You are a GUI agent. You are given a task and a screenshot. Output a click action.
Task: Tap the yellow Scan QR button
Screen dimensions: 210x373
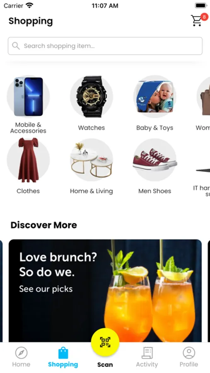(105, 342)
